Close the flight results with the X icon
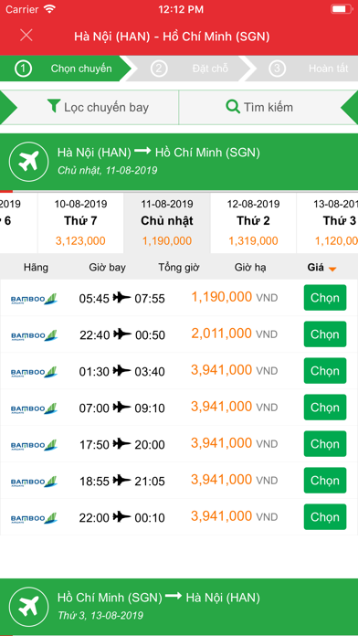Viewport: 358px width, 636px height. pos(26,36)
